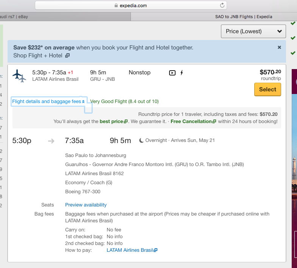Screen dimensions: 297x268
Task: Click the in-flight video entertainment icon
Action: [x=172, y=73]
